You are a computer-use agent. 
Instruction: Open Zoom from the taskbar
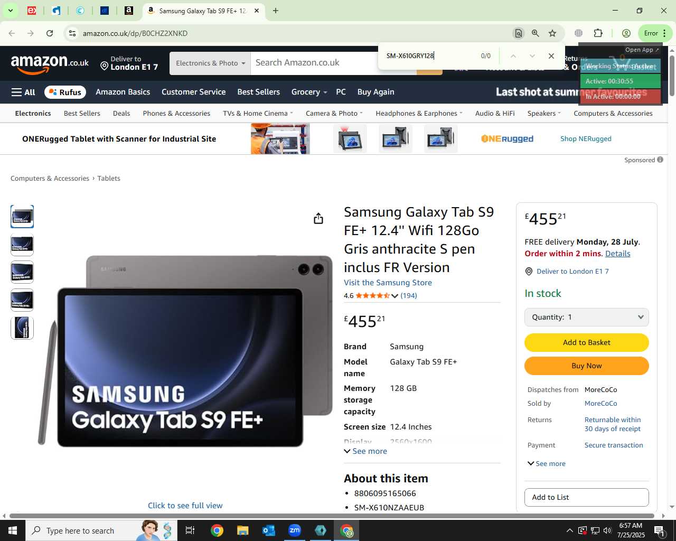(295, 530)
